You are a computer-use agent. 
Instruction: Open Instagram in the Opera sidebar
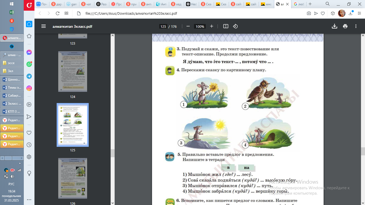pos(29,88)
